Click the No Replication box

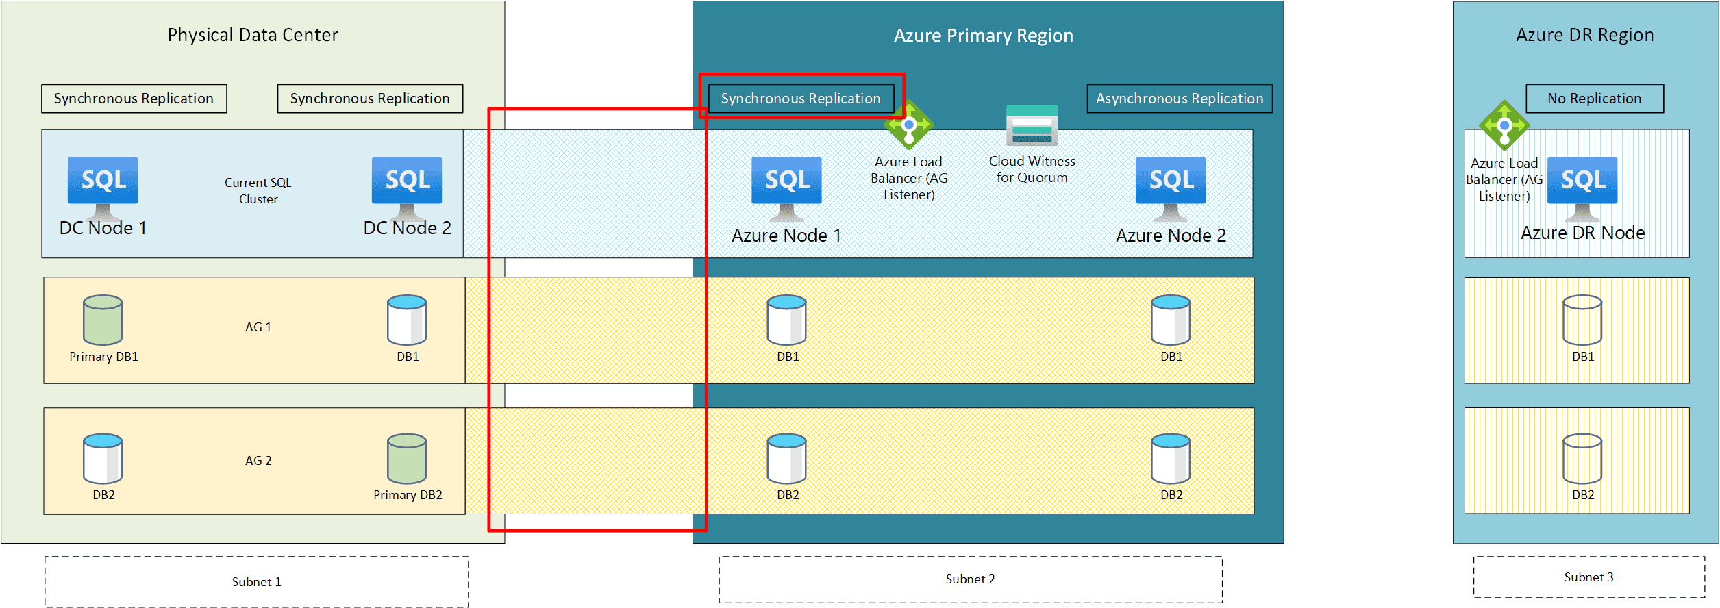1595,99
